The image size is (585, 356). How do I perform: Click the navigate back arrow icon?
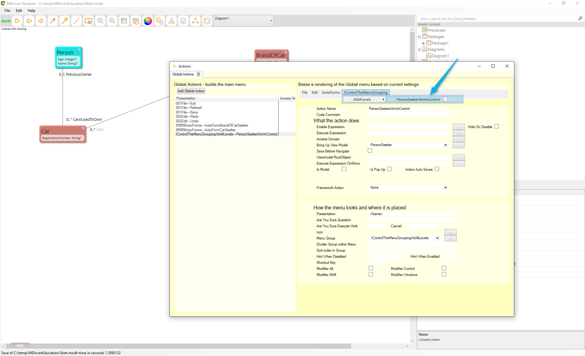click(29, 21)
